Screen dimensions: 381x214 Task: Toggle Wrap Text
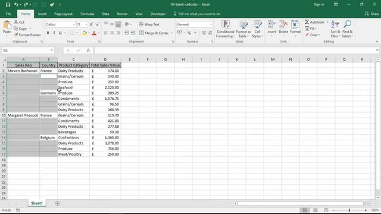coord(149,24)
